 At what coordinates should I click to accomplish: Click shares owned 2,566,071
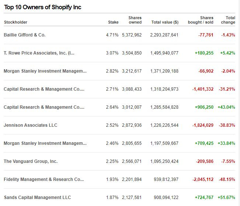[132, 161]
